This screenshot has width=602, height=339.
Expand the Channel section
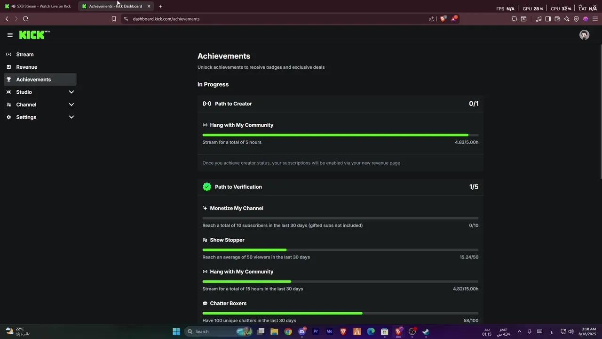pyautogui.click(x=40, y=105)
